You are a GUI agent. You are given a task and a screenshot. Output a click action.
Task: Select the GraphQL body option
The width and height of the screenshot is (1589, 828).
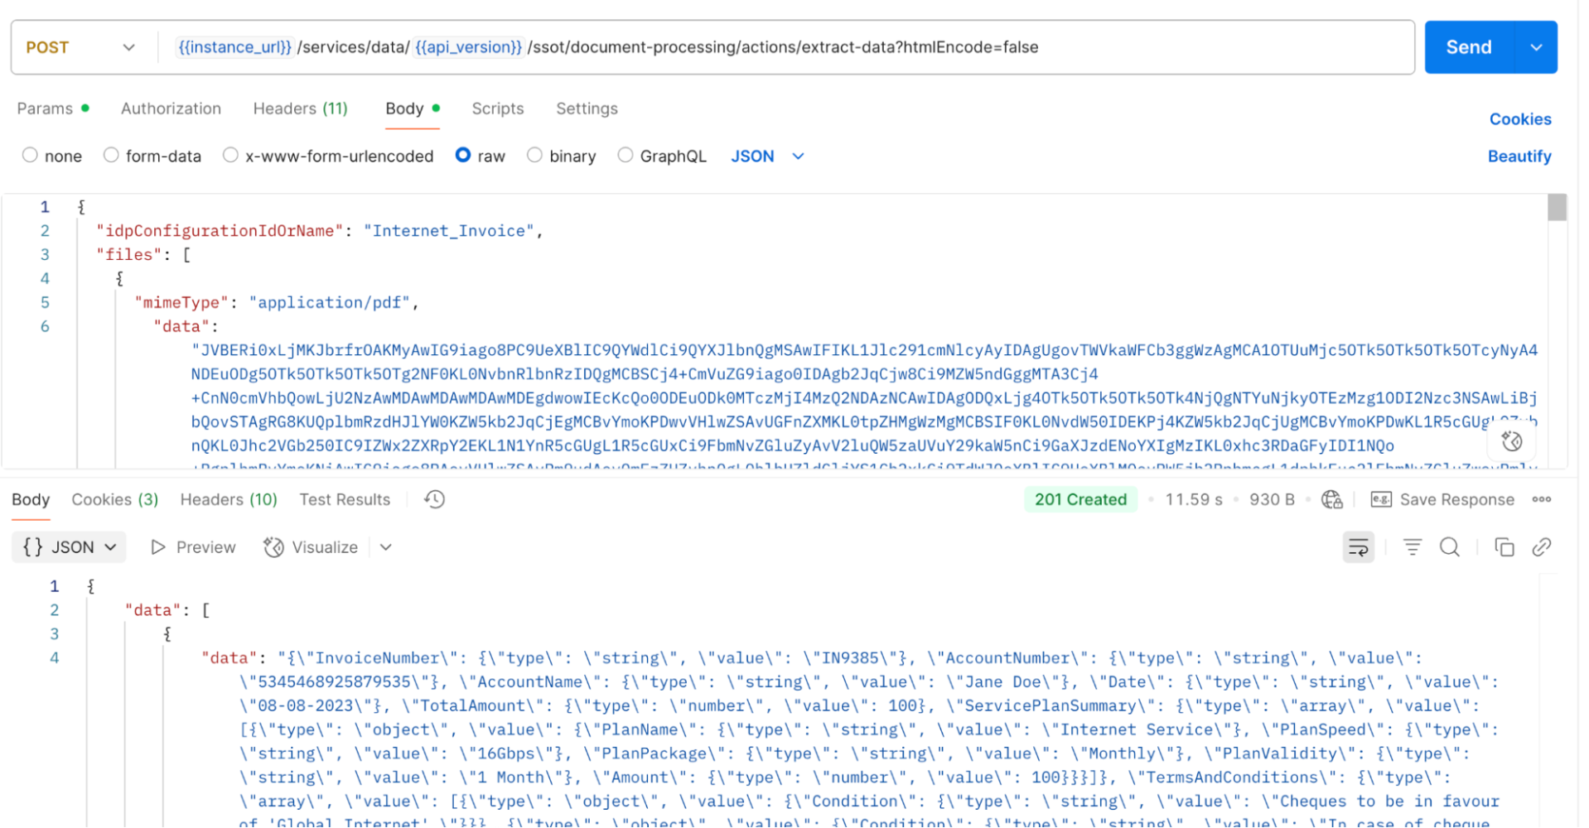(625, 156)
